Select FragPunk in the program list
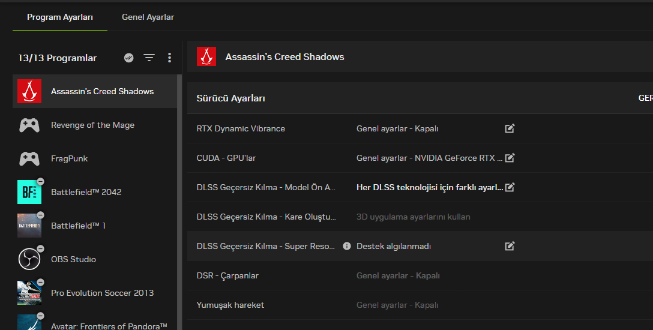 (95, 158)
